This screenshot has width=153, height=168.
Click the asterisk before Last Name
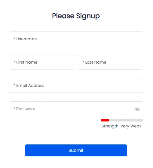(x=83, y=62)
